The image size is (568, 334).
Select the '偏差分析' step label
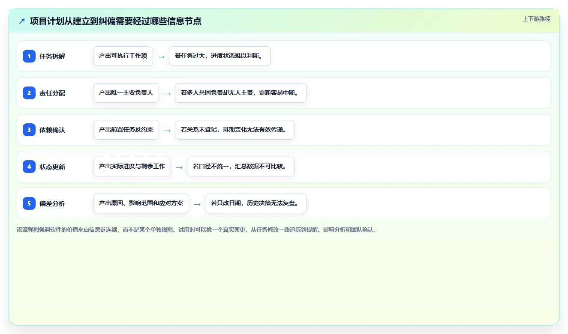[x=52, y=203]
